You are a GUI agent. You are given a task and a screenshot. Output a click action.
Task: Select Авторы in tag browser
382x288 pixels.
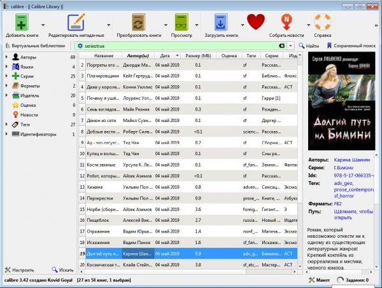28,57
